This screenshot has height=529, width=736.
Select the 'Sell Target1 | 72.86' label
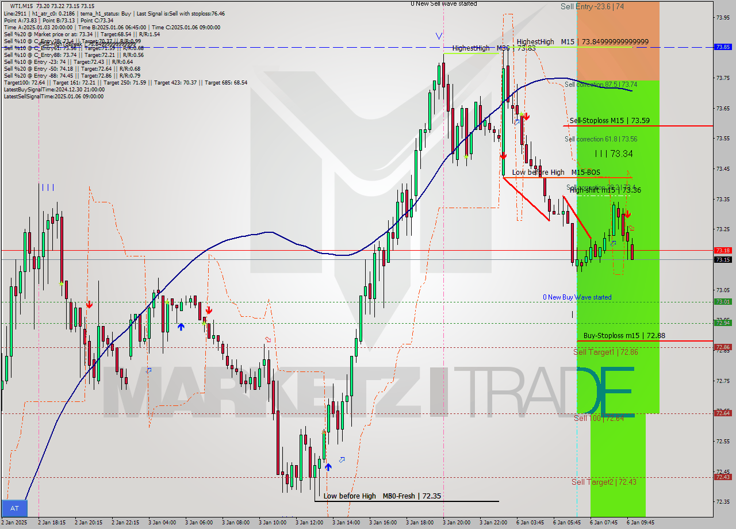[x=605, y=352]
